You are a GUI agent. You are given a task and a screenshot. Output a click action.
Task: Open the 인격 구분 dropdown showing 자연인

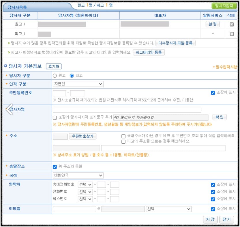click(x=78, y=84)
